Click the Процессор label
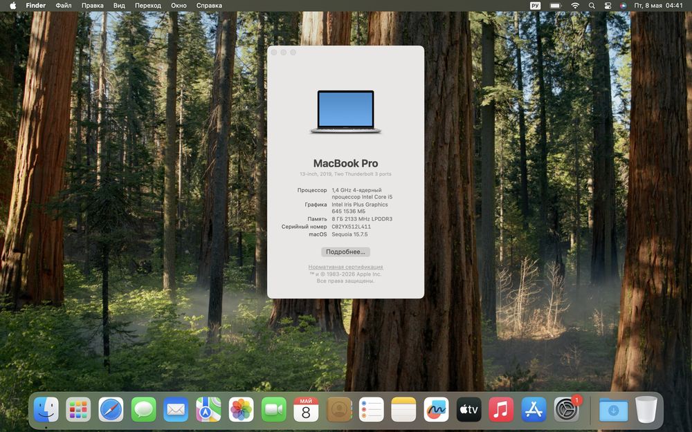This screenshot has height=432, width=692. (x=312, y=191)
